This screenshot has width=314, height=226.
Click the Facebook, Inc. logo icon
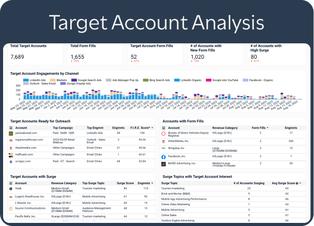[163, 157]
